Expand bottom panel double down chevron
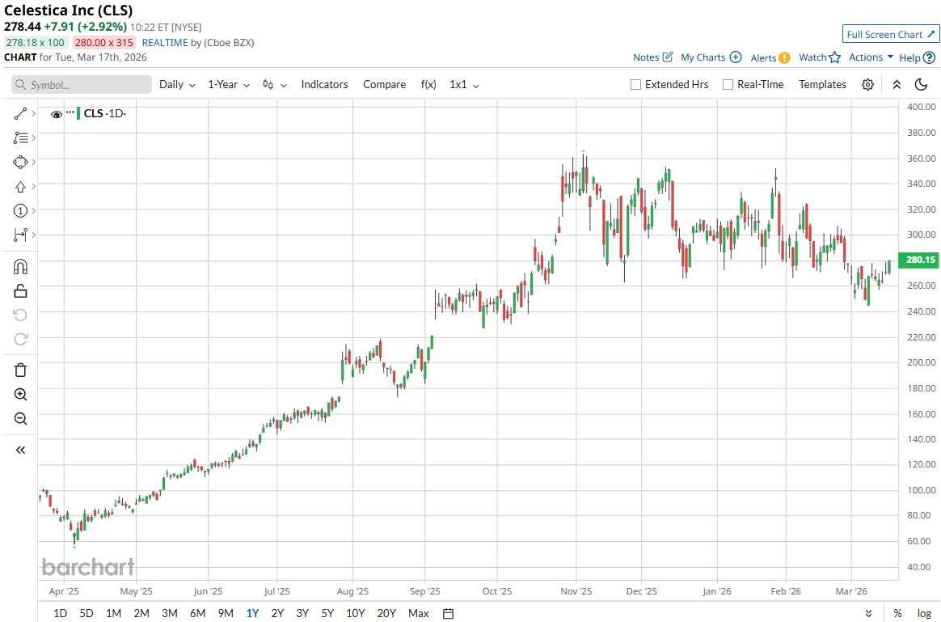This screenshot has height=622, width=941. (x=868, y=613)
